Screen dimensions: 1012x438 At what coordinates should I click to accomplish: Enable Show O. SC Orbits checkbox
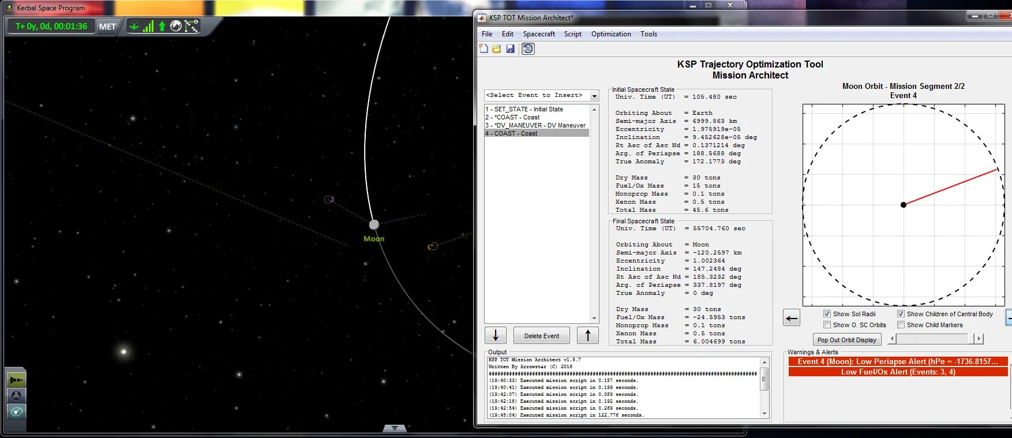[827, 325]
